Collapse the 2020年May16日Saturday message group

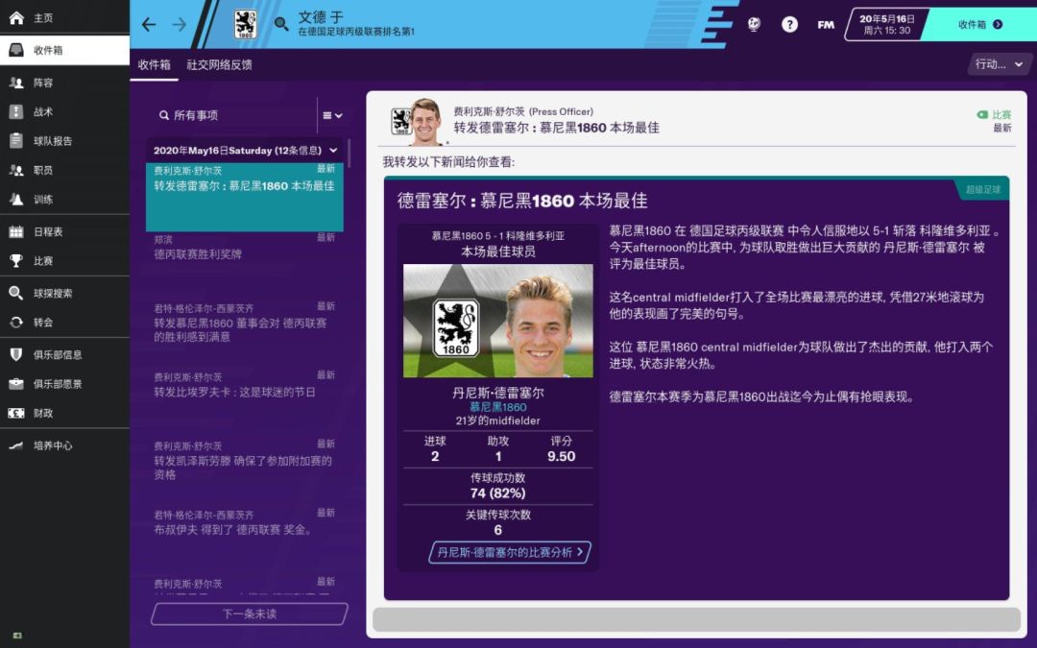[333, 150]
